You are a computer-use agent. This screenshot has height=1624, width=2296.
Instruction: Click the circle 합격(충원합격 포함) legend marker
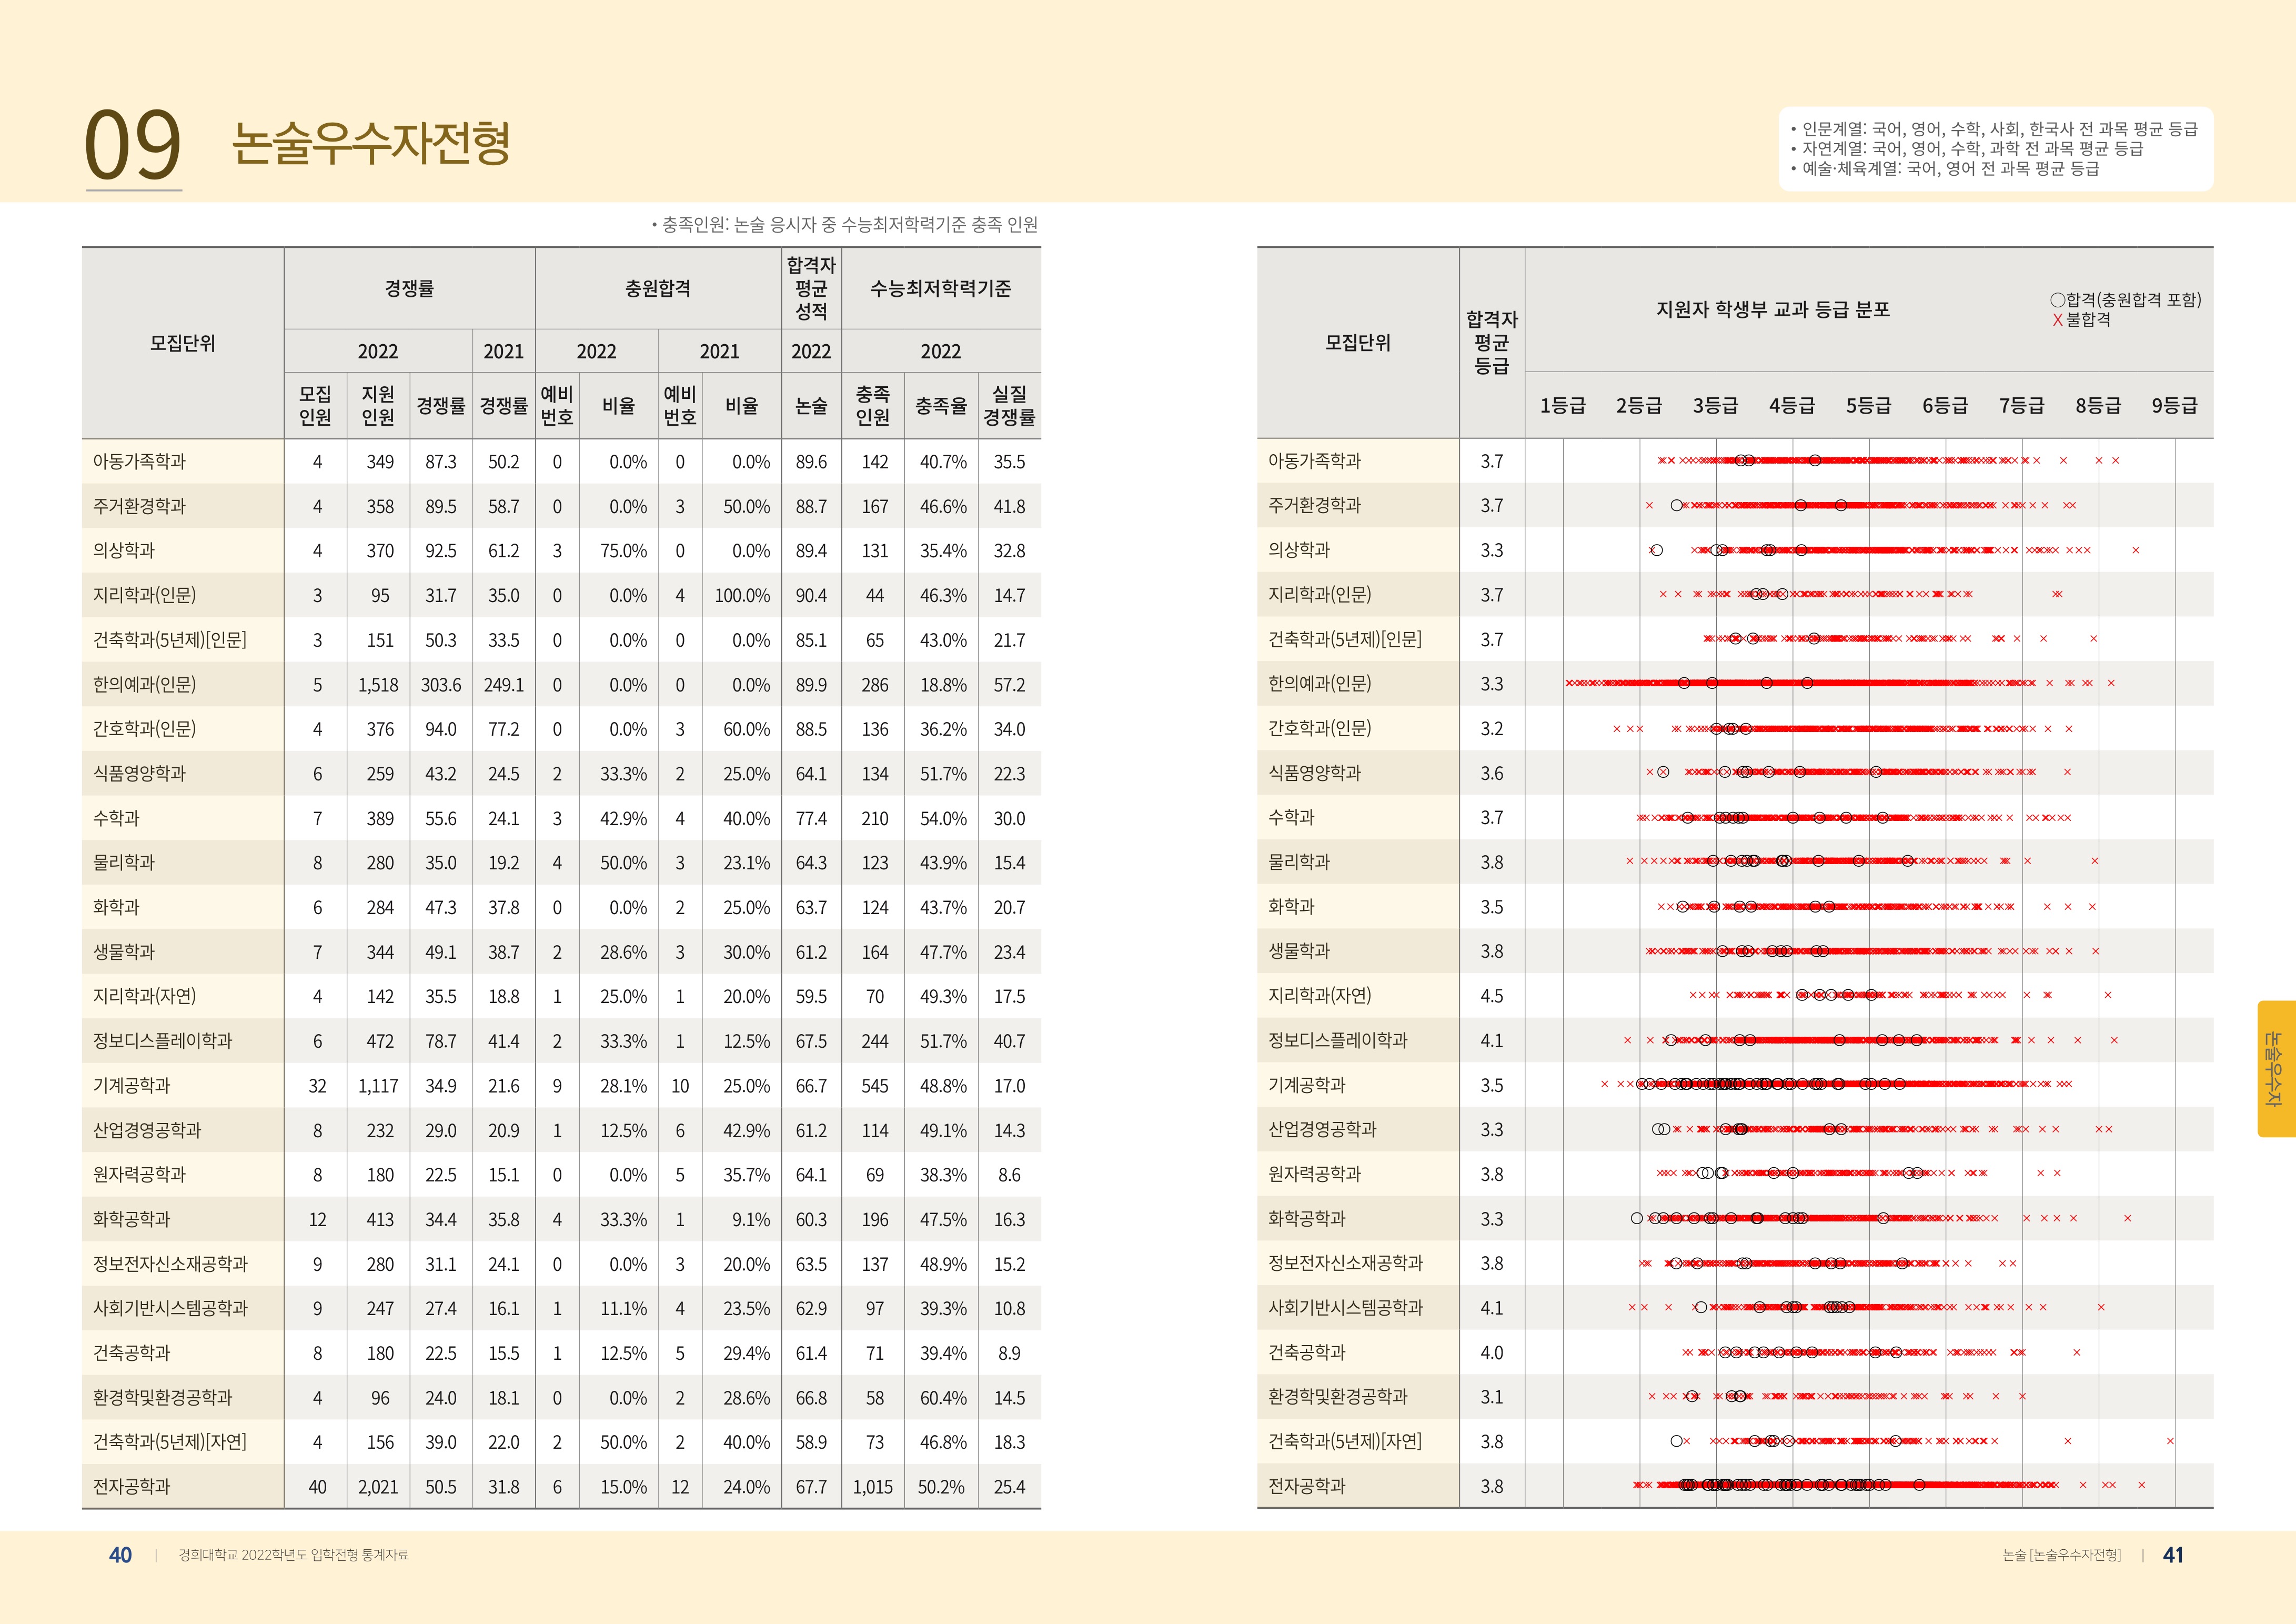click(2057, 300)
